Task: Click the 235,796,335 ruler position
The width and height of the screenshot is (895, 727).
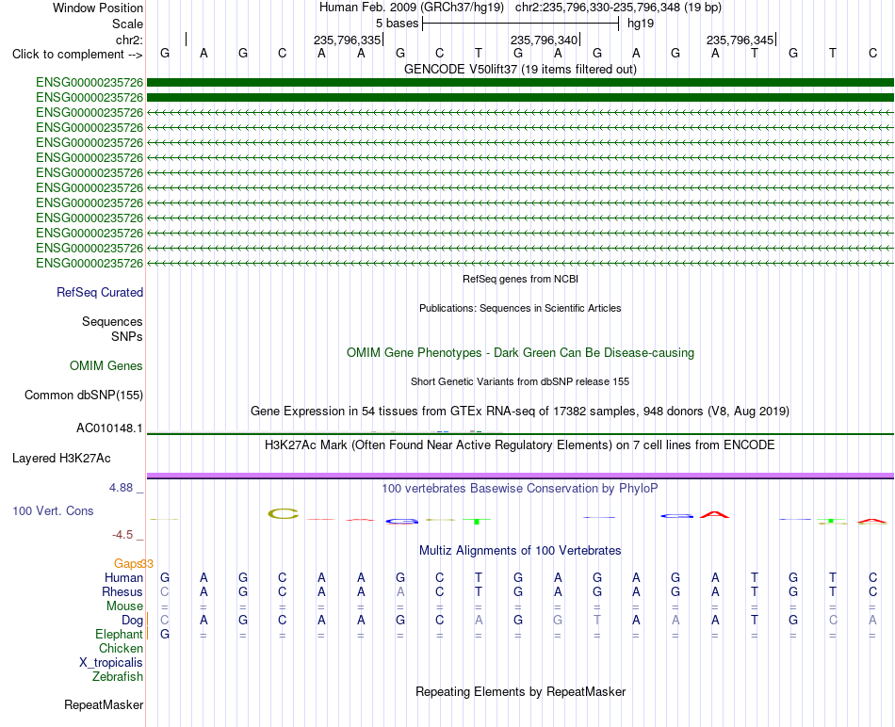Action: pyautogui.click(x=347, y=40)
